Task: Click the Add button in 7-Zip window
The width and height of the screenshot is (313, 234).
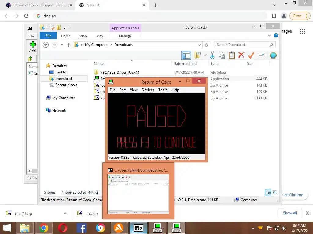Action: click(32, 47)
